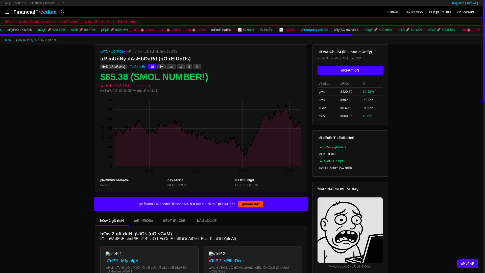
Task: Click the purple ticker progress bar
Action: tap(176, 35)
